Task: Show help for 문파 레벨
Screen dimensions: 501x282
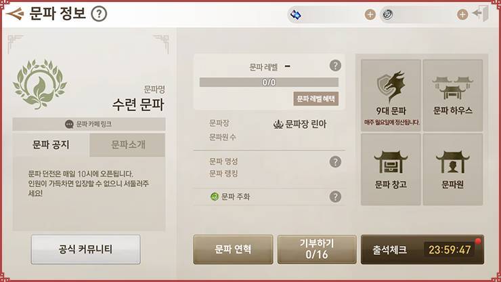Action: click(x=335, y=66)
